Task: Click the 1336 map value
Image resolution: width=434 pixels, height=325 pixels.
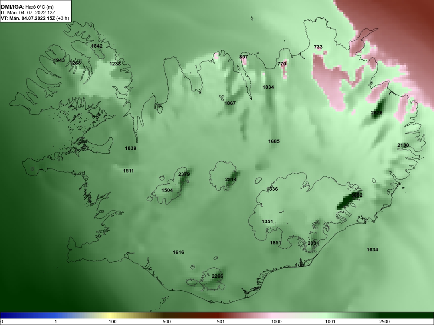Action: pyautogui.click(x=272, y=189)
